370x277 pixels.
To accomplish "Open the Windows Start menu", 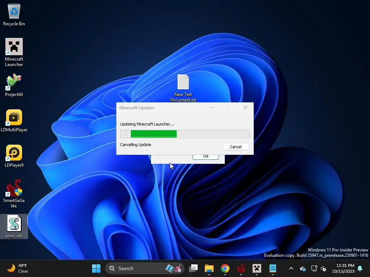I will (x=96, y=268).
